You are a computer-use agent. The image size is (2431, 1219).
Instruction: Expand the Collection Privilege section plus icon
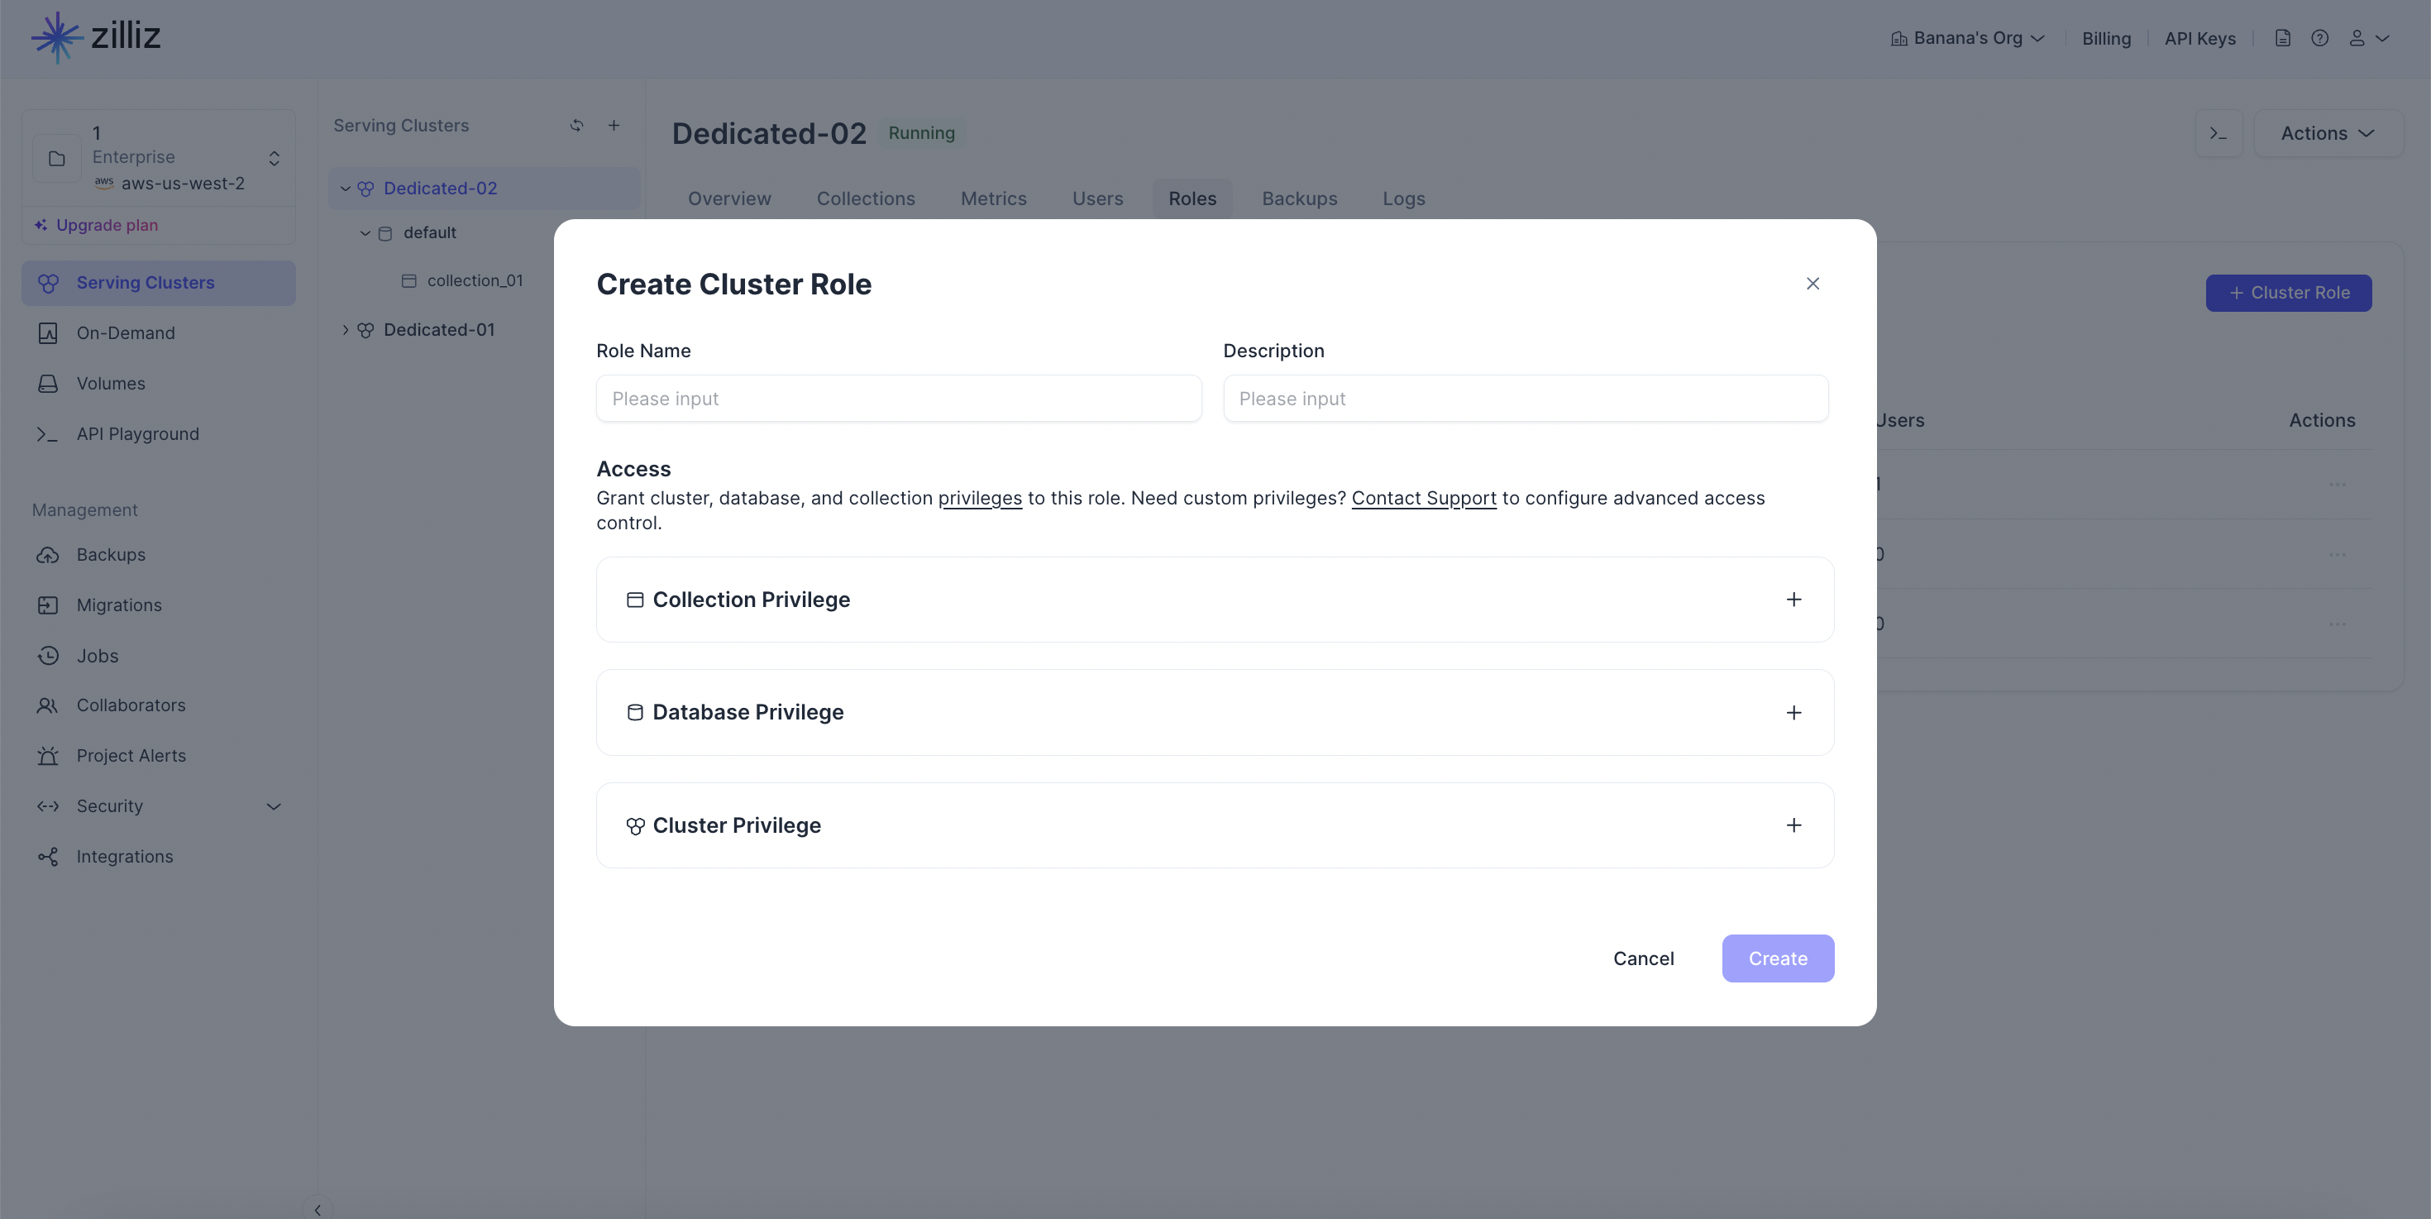pos(1794,600)
